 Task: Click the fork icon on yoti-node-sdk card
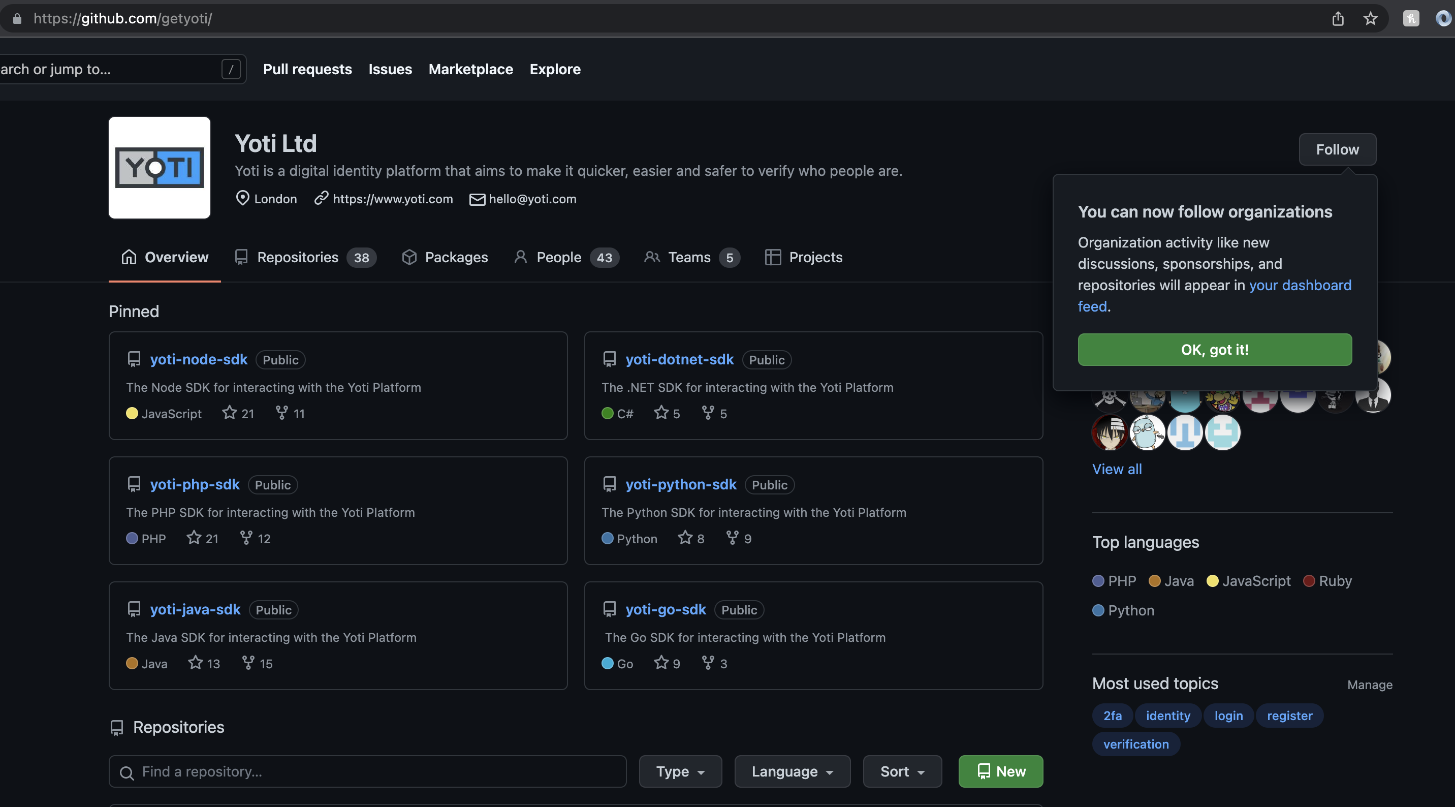tap(281, 413)
